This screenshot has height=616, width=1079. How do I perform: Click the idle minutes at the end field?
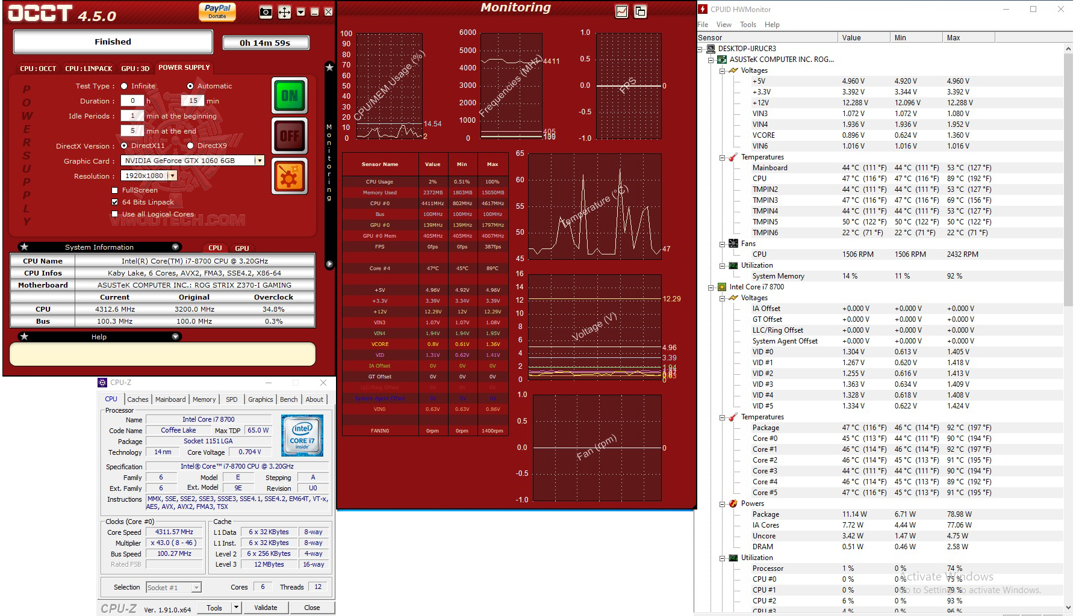point(132,131)
